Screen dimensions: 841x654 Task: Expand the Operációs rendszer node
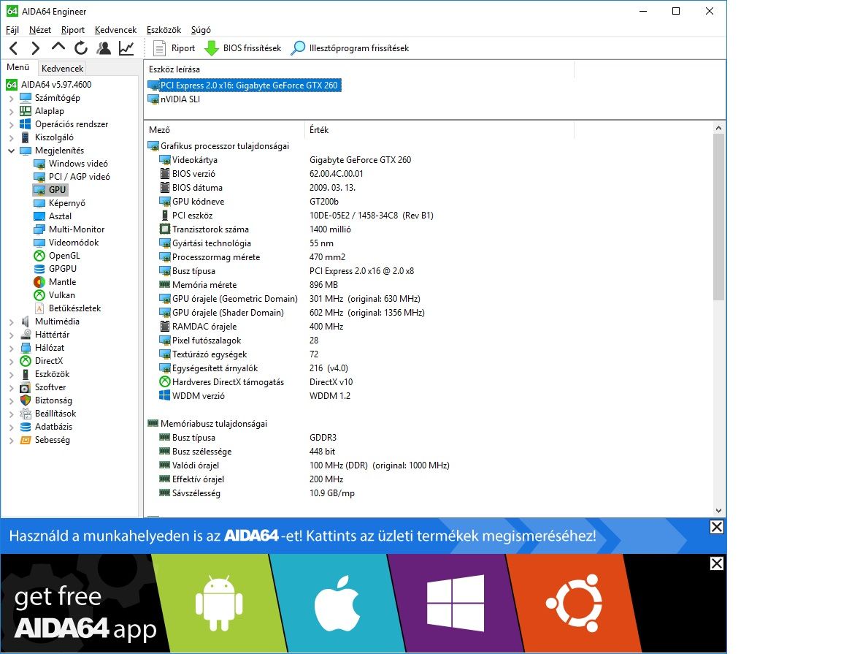(x=11, y=124)
